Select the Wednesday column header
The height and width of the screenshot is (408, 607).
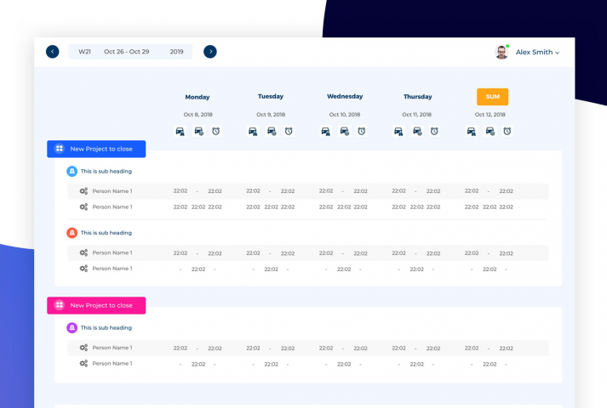pyautogui.click(x=345, y=97)
